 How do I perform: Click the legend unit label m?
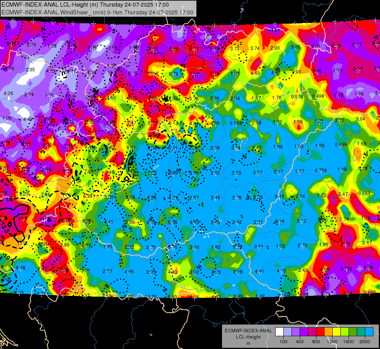(248, 343)
